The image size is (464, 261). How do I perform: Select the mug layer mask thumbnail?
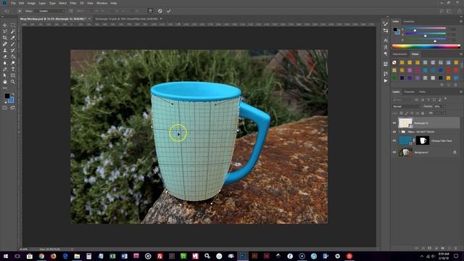point(423,141)
